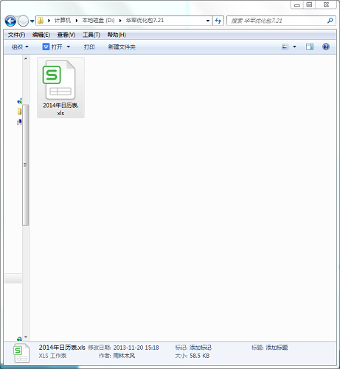Click the change view icon
The width and height of the screenshot is (340, 369).
click(285, 46)
